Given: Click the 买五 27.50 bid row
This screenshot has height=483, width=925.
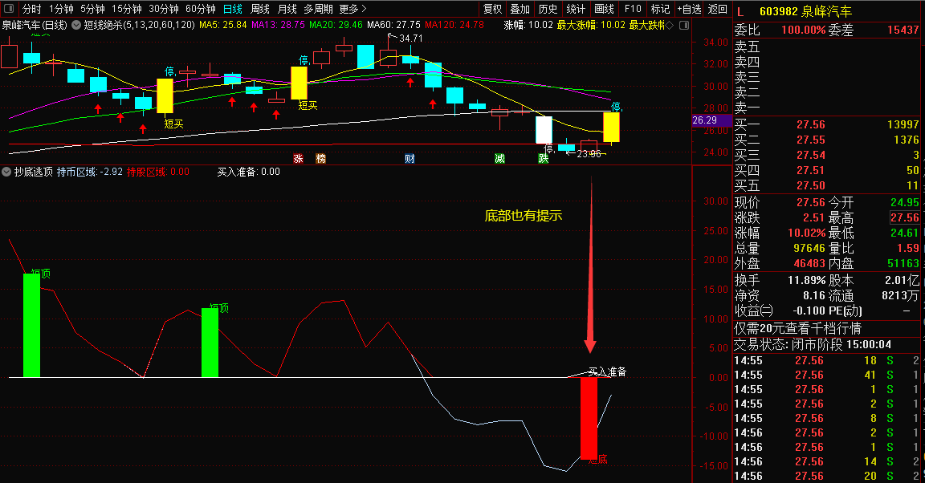Looking at the screenshot, I should pos(826,186).
